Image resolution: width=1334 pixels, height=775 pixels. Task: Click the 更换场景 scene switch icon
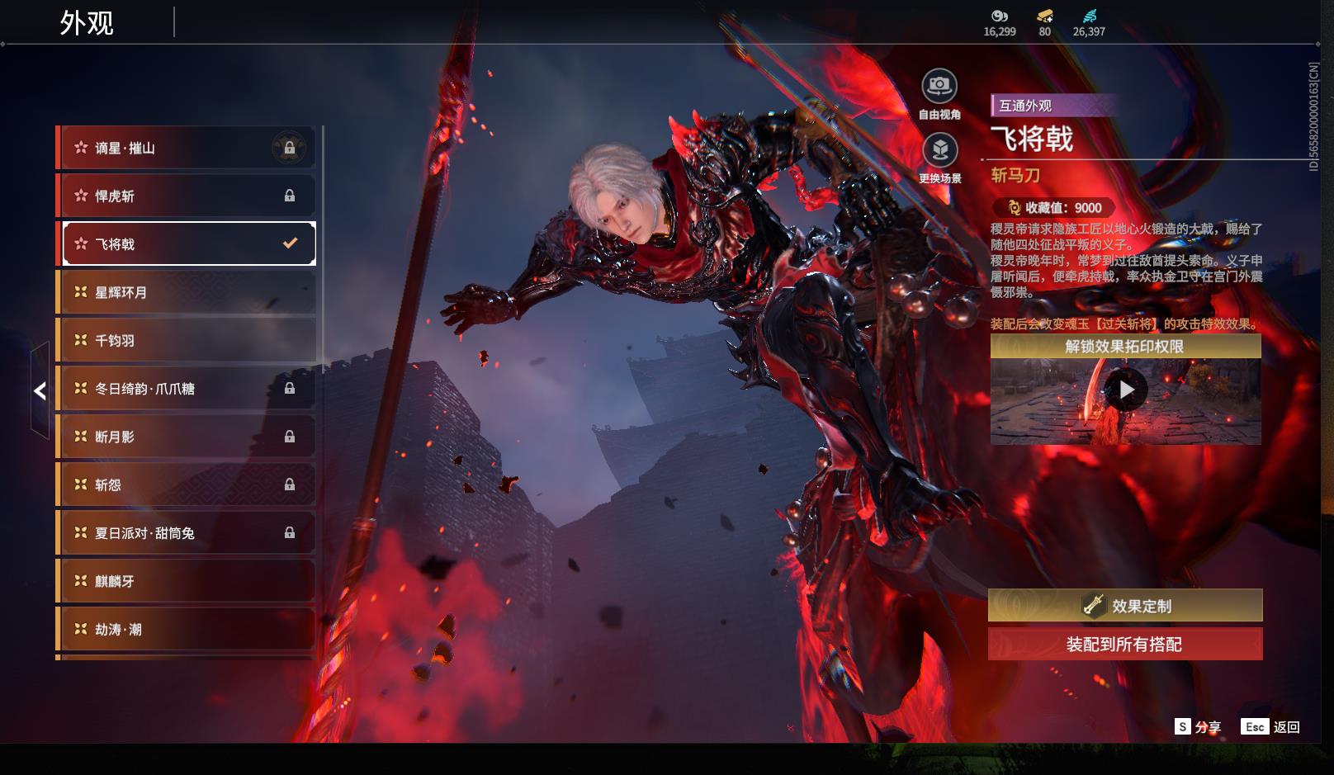tap(939, 150)
